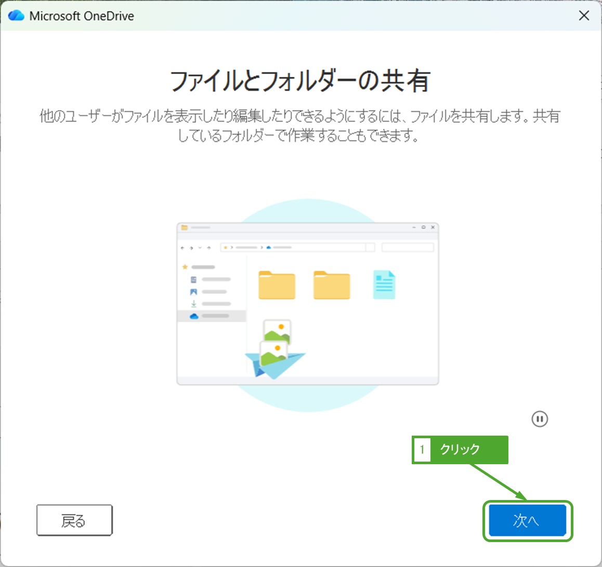Click the 次へ (Next) button
Screen dimensions: 602x567
click(527, 520)
